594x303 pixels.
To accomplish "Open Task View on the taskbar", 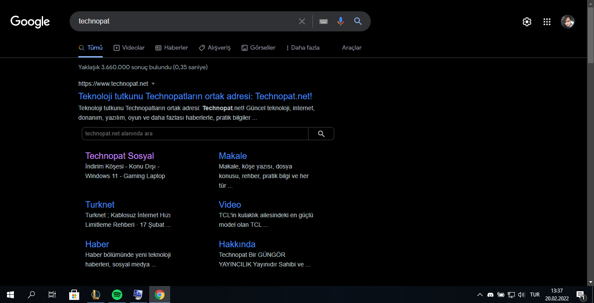I will click(52, 295).
